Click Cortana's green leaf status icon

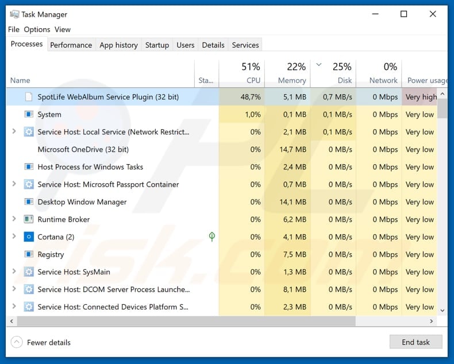tap(212, 237)
